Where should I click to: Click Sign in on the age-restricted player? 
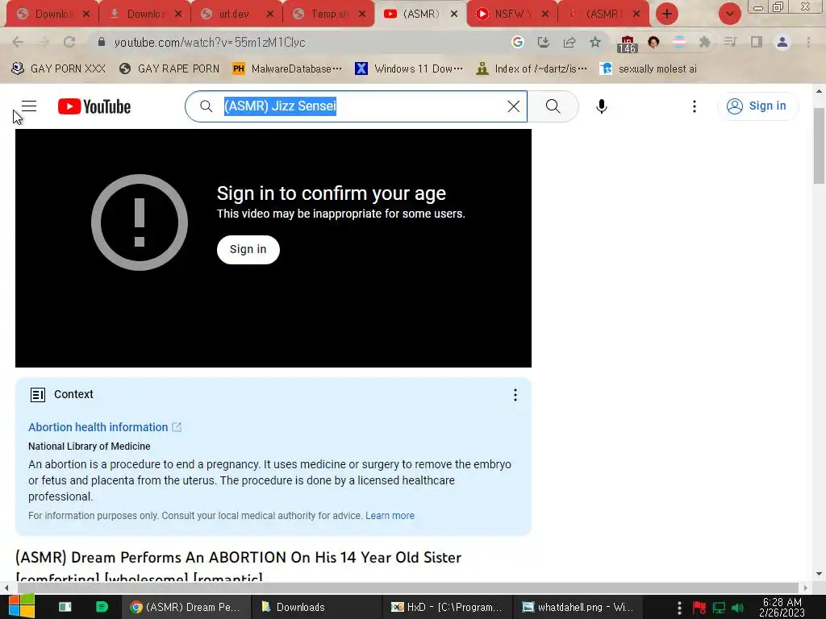[x=248, y=250]
